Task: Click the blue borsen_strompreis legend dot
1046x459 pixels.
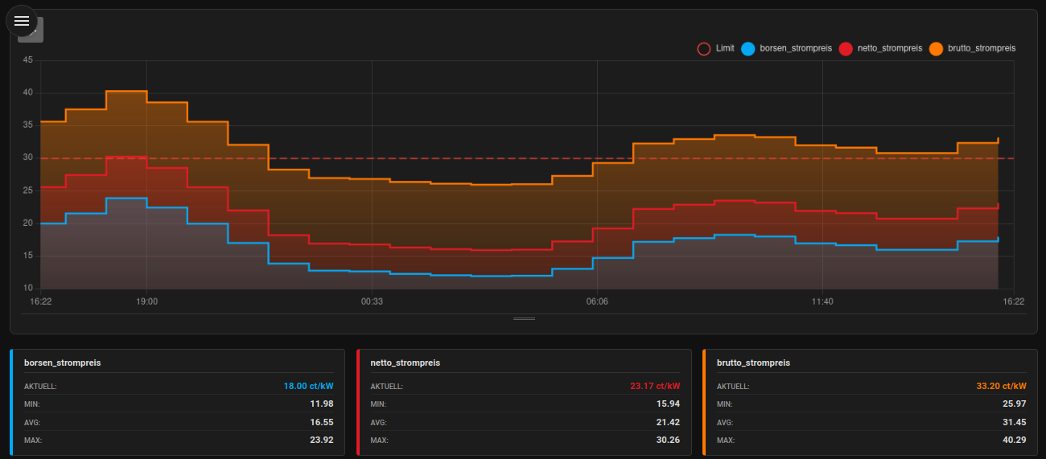Action: coord(748,48)
